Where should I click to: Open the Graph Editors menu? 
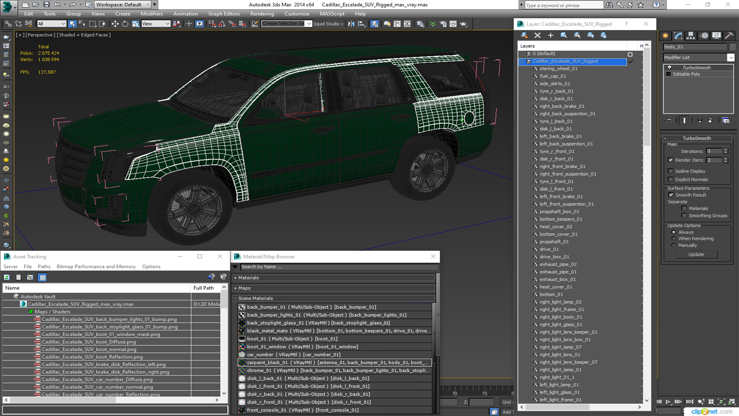(x=224, y=14)
